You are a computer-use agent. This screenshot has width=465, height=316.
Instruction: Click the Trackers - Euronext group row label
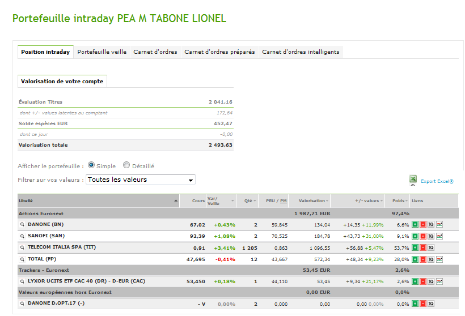[44, 270]
